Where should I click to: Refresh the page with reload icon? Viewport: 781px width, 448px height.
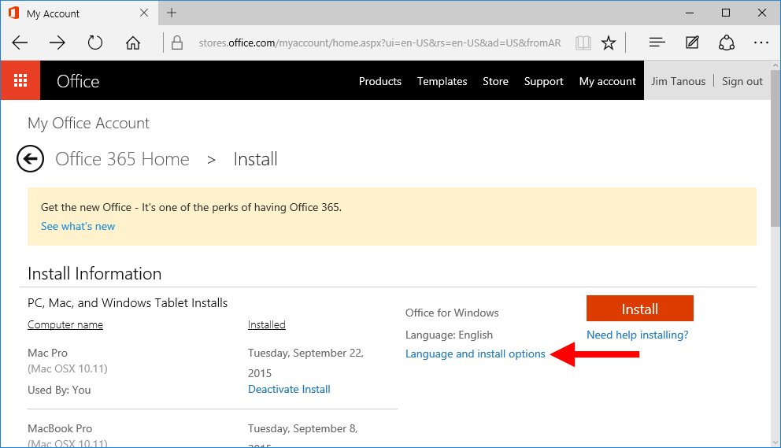[94, 43]
